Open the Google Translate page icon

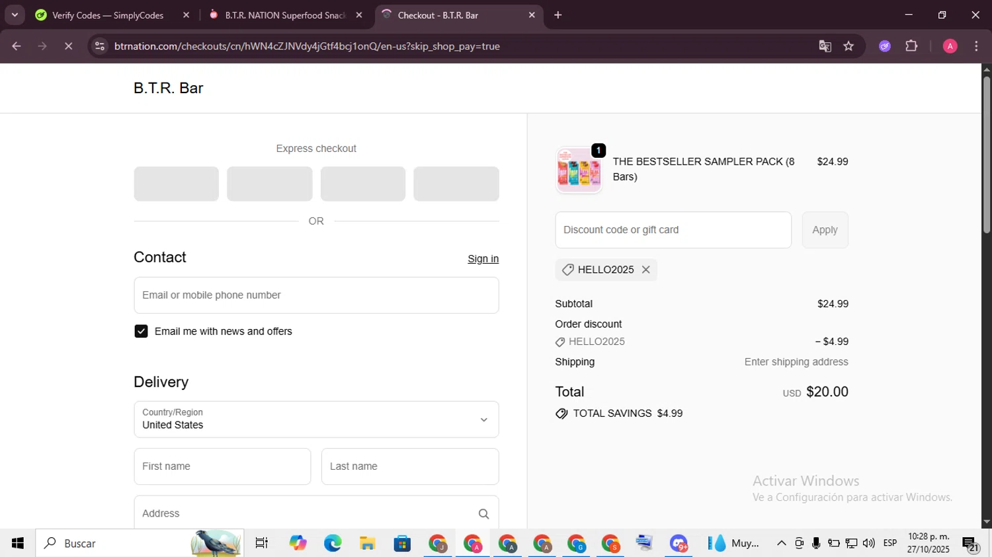click(825, 46)
